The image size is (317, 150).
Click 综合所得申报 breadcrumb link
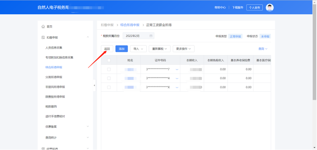click(130, 25)
